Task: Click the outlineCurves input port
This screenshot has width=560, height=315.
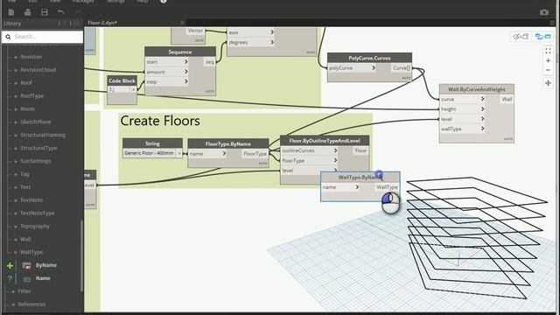Action: 309,150
